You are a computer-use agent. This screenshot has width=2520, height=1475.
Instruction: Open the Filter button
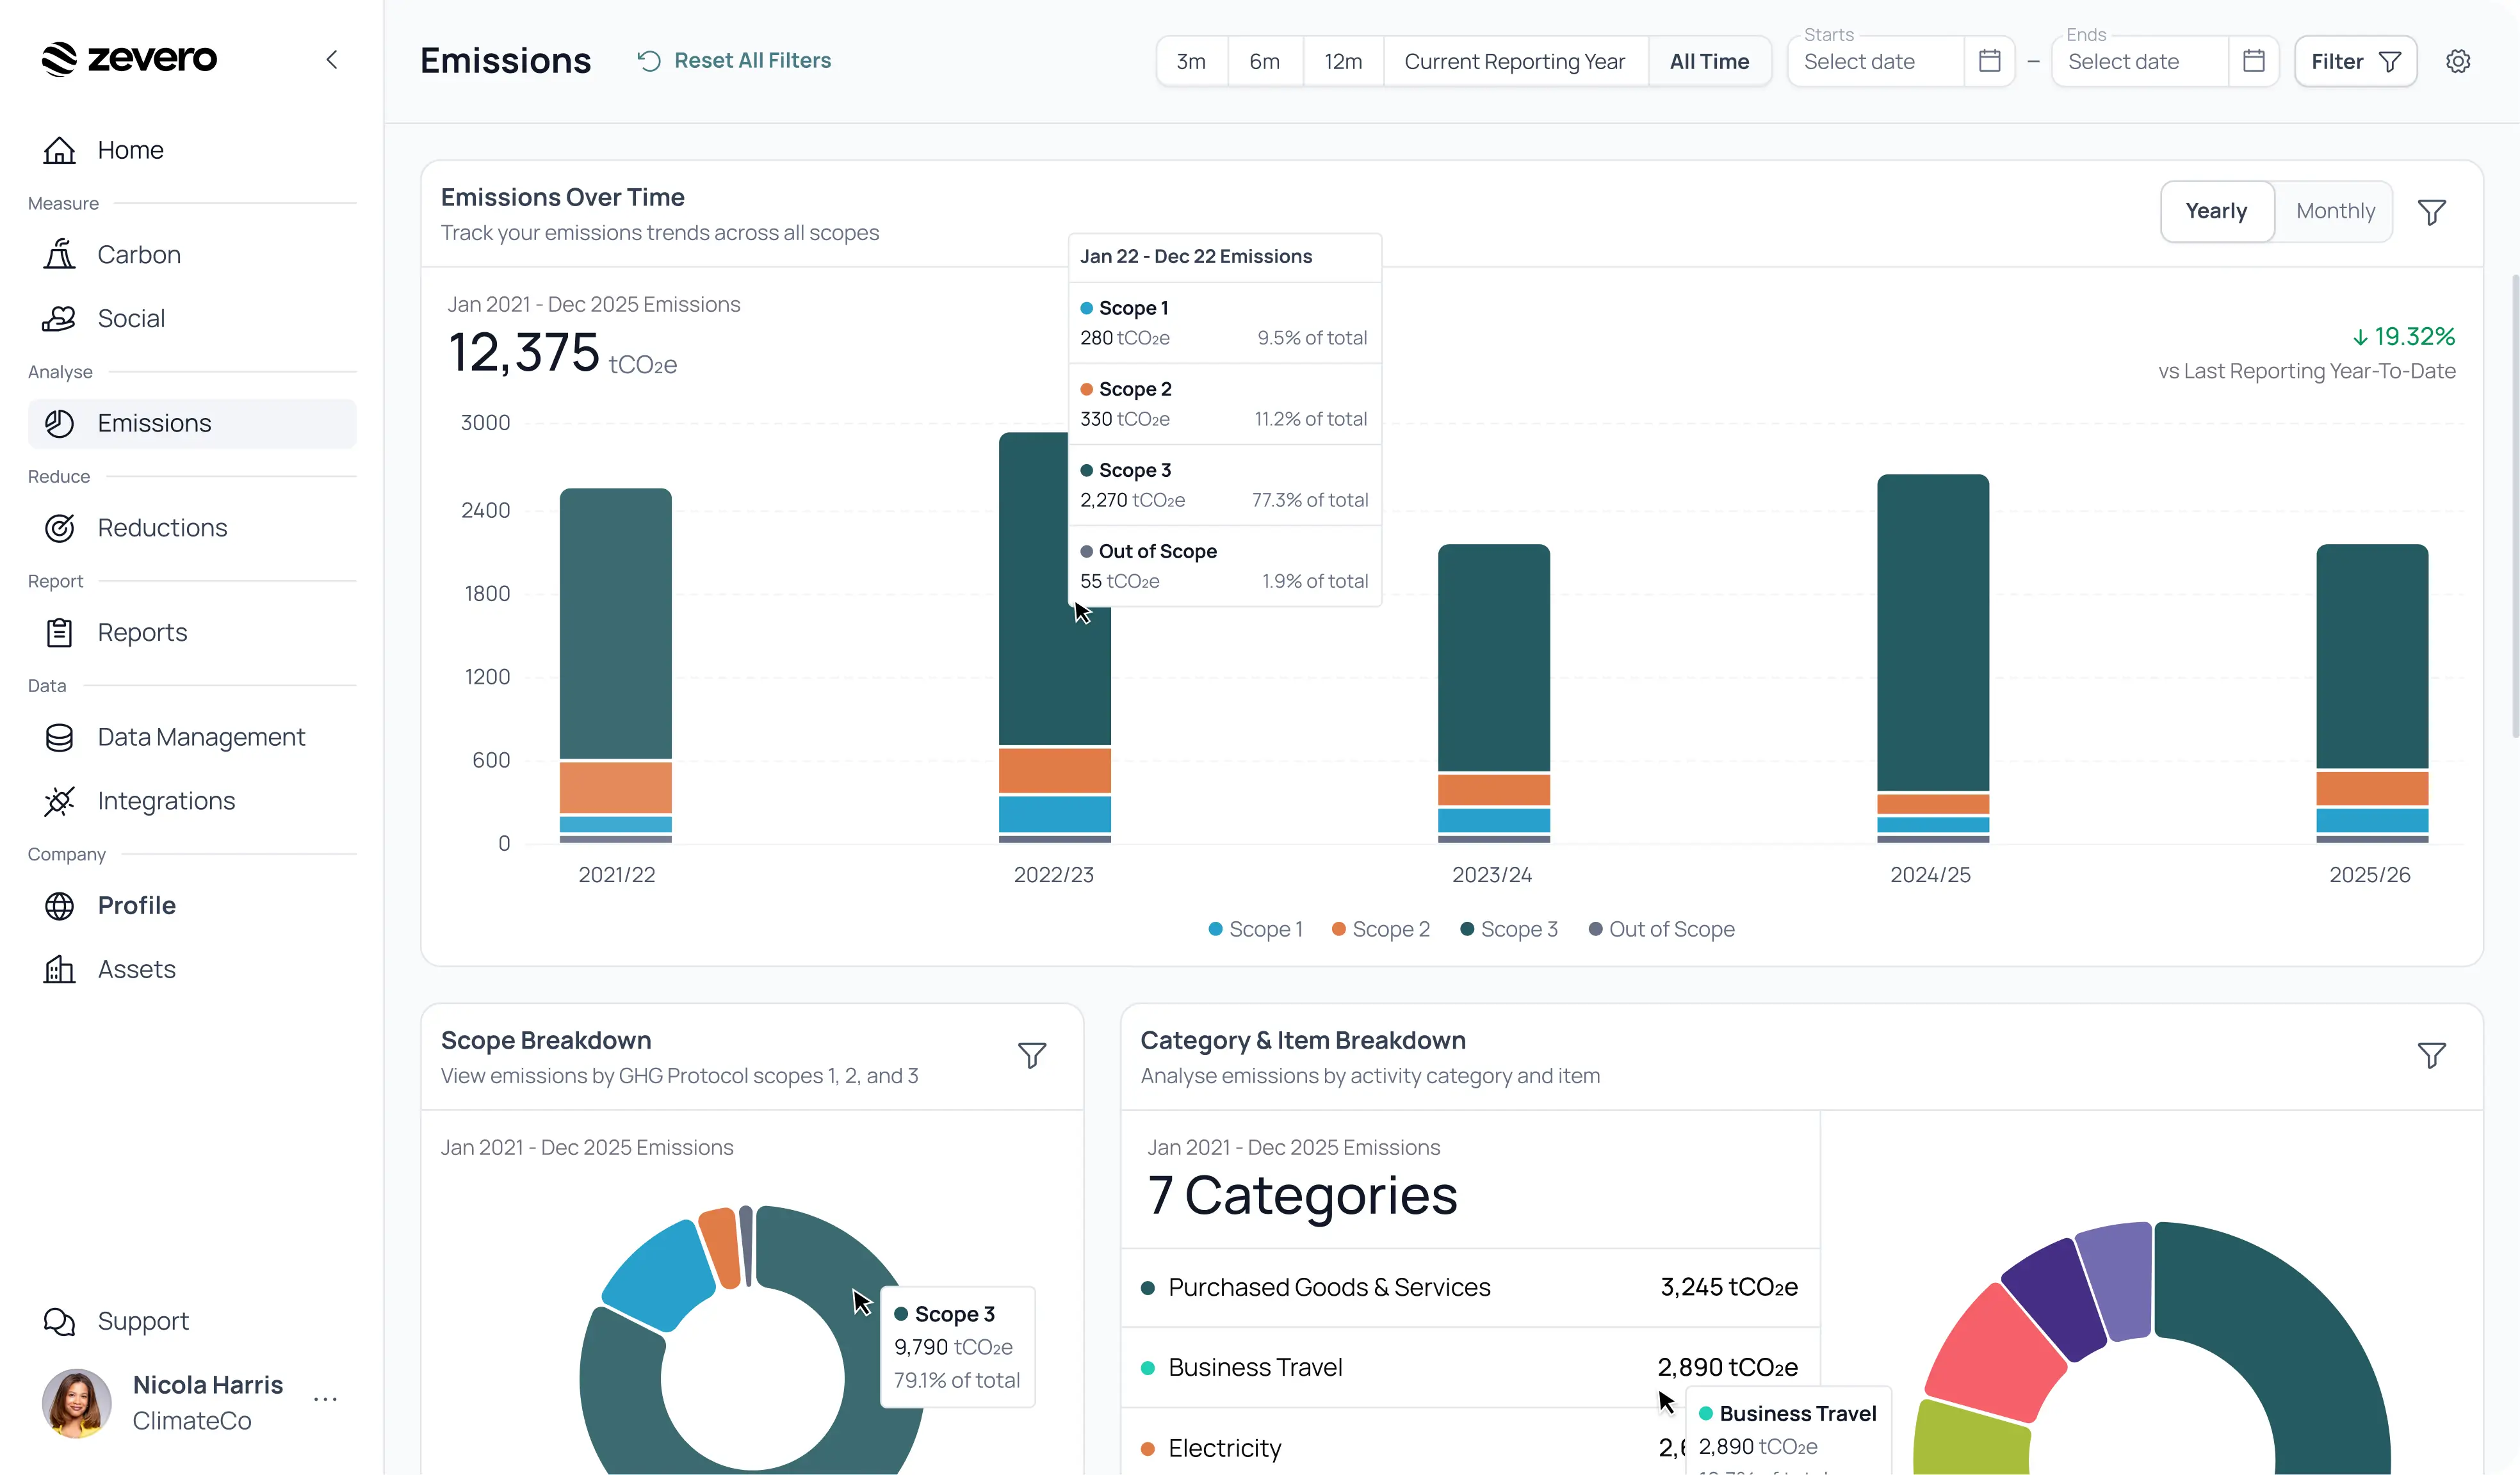[2355, 62]
